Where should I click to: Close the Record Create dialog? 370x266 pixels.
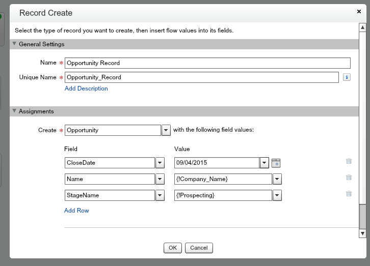point(359,11)
